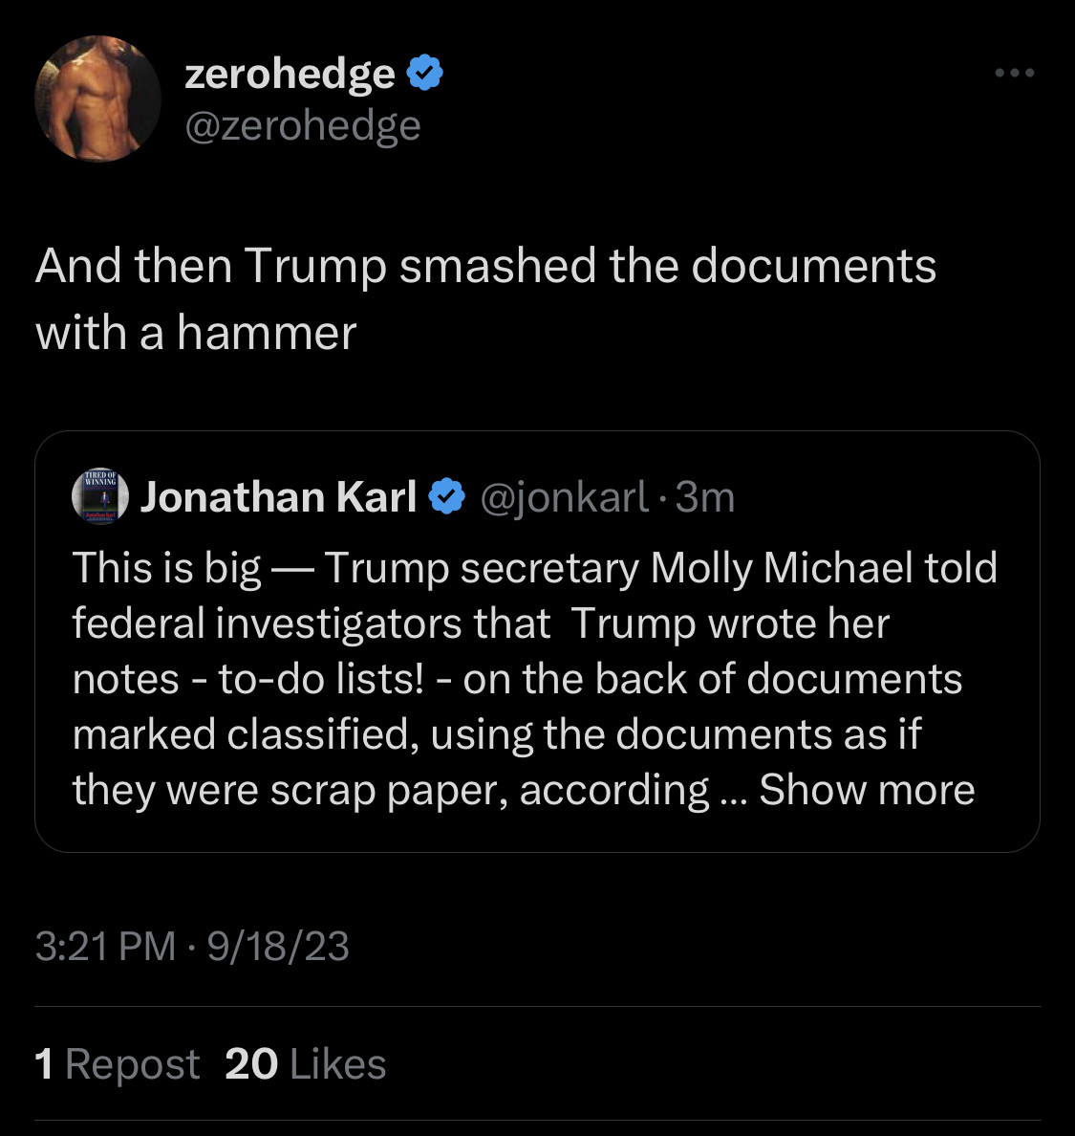Click the 3:21 PM post time
Screen dimensions: 1075x1136
click(x=105, y=947)
